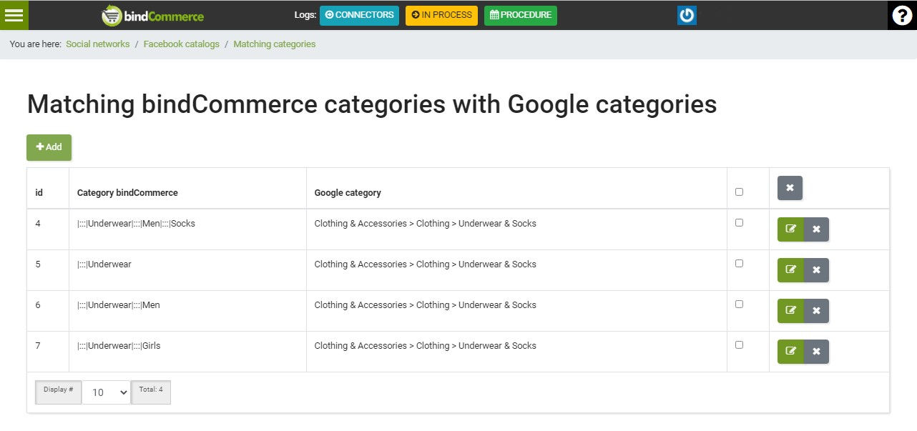Click the Add button

49,147
